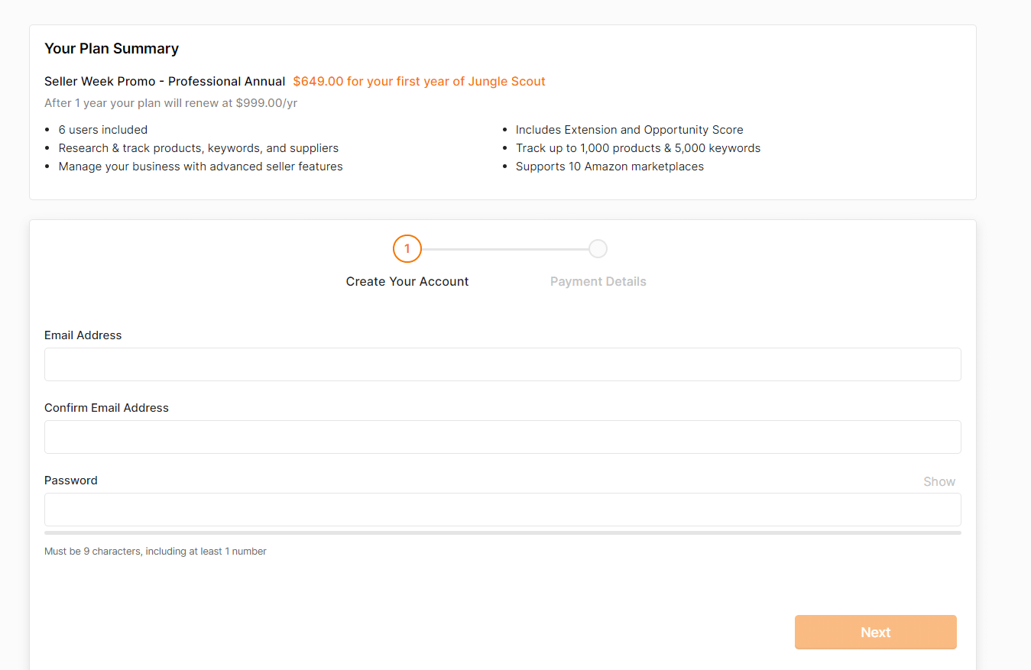Click the $999.00/yr renewal notice
The height and width of the screenshot is (670, 1031).
coord(170,102)
